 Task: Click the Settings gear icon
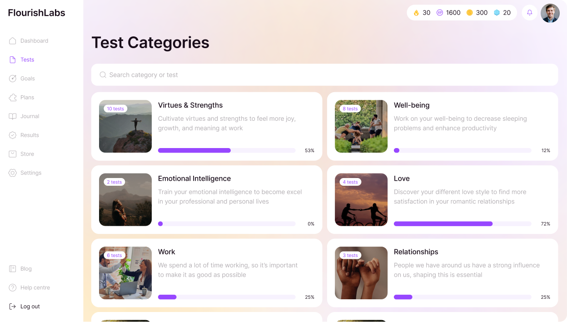(x=13, y=173)
